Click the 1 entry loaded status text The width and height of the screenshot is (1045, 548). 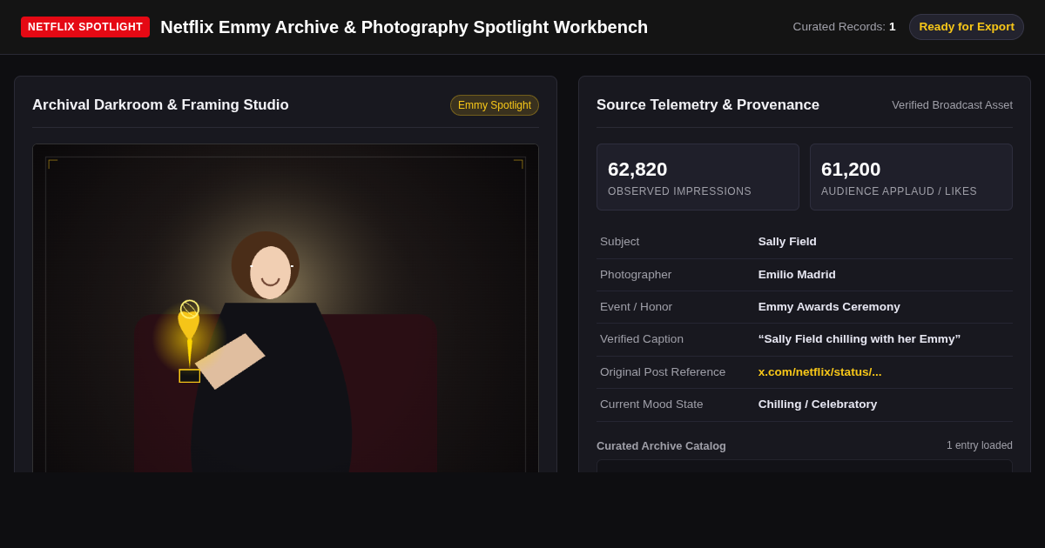[980, 445]
